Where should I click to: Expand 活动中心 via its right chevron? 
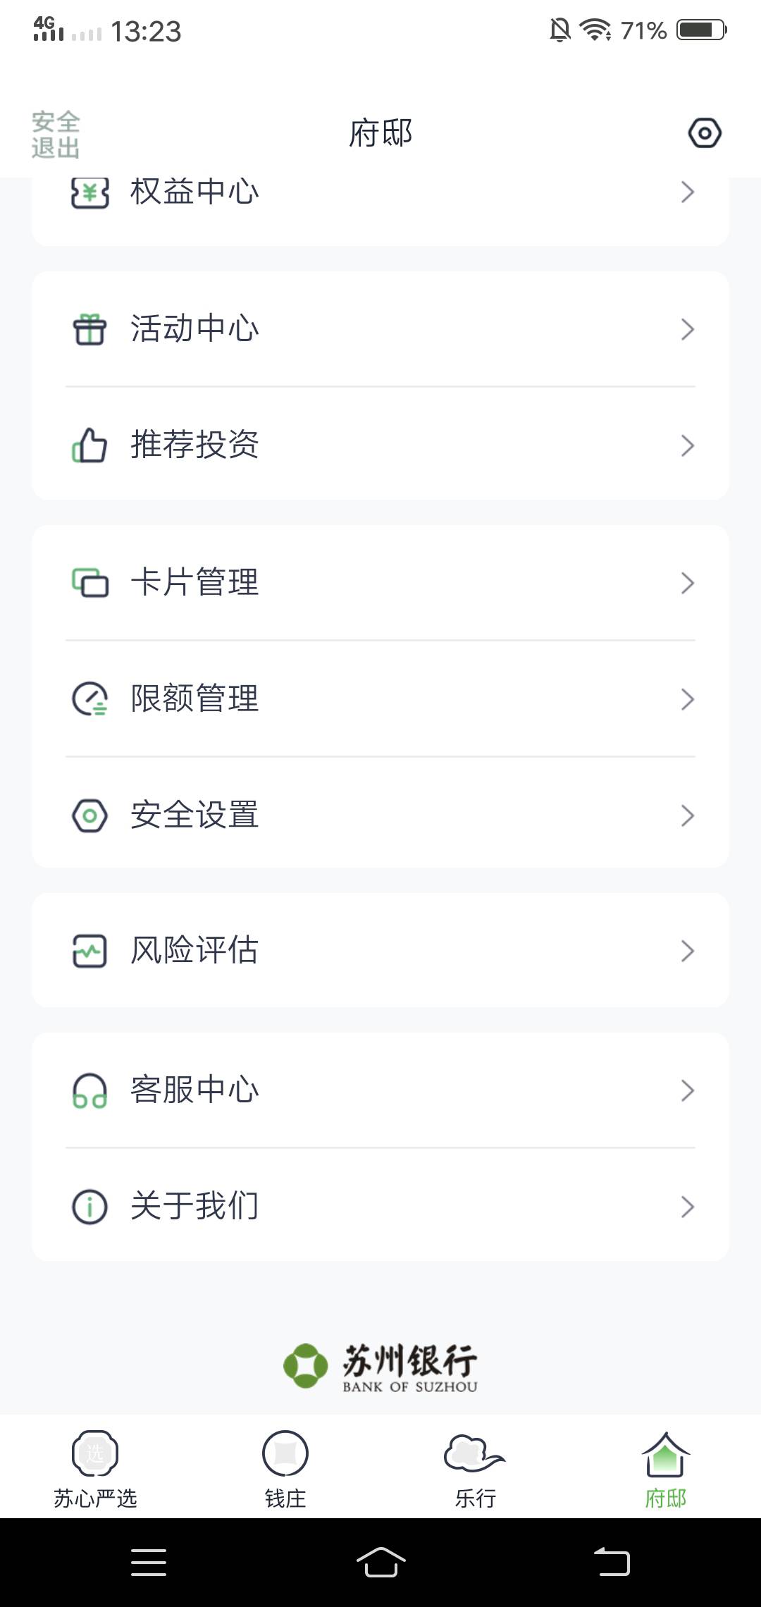[688, 329]
